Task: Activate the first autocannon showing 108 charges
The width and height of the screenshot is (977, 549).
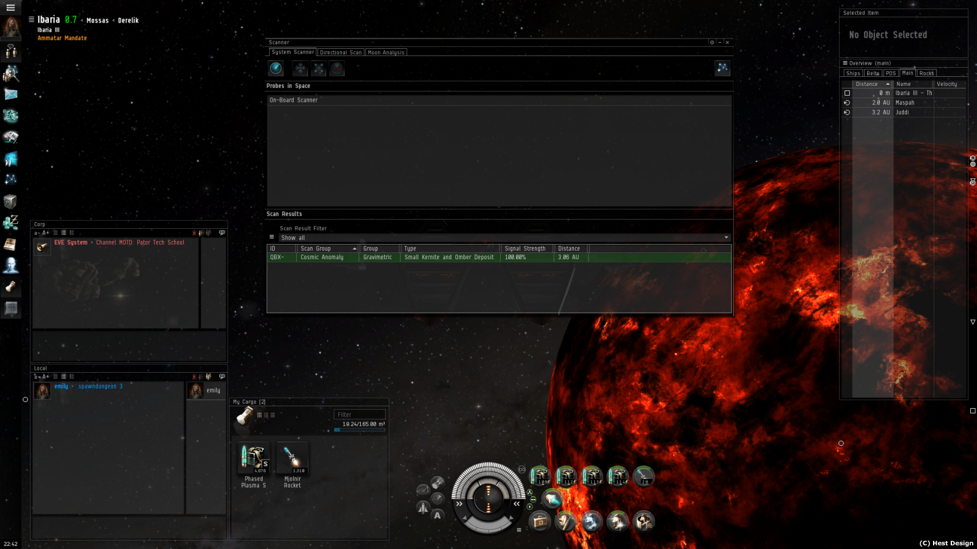Action: 540,476
